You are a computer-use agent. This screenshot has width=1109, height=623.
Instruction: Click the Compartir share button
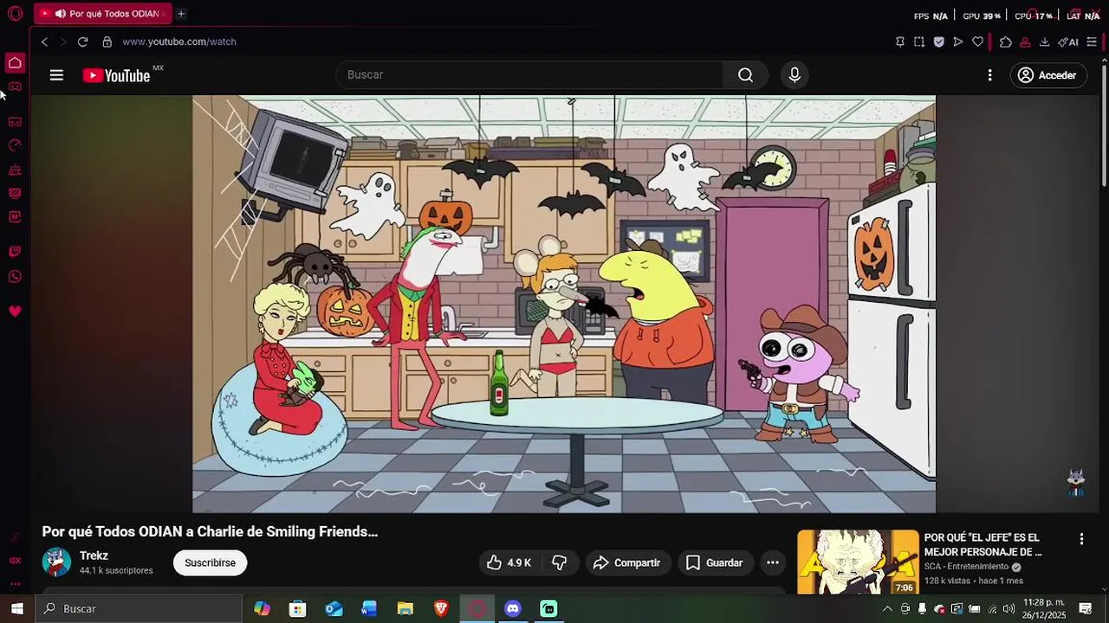pyautogui.click(x=626, y=562)
